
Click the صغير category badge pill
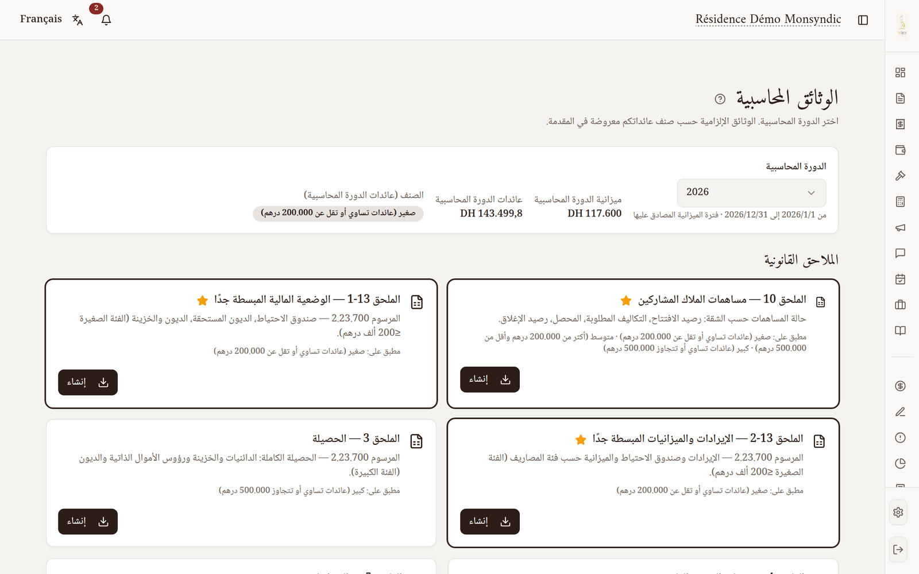point(338,213)
